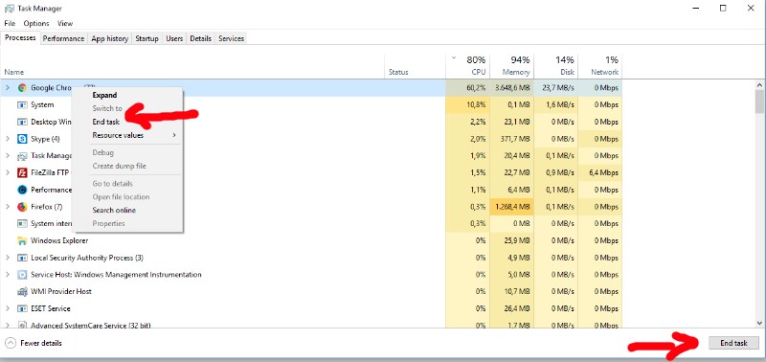Click Chrome CPU value 60,2%
Screen dimensions: 766x362
[x=467, y=88]
